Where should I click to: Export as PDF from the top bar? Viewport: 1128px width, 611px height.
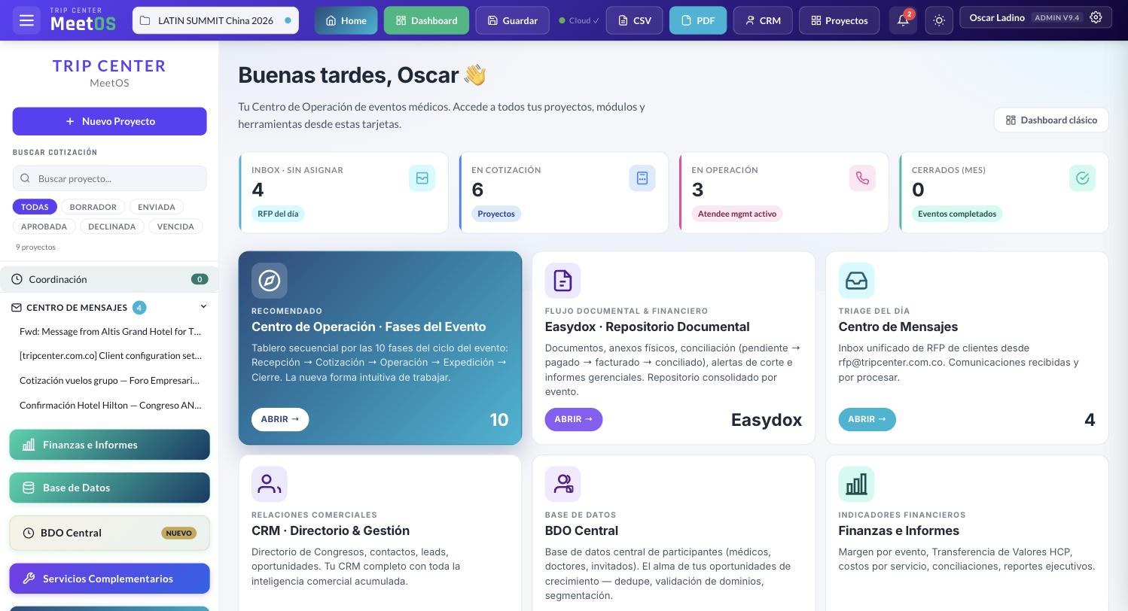click(x=698, y=20)
